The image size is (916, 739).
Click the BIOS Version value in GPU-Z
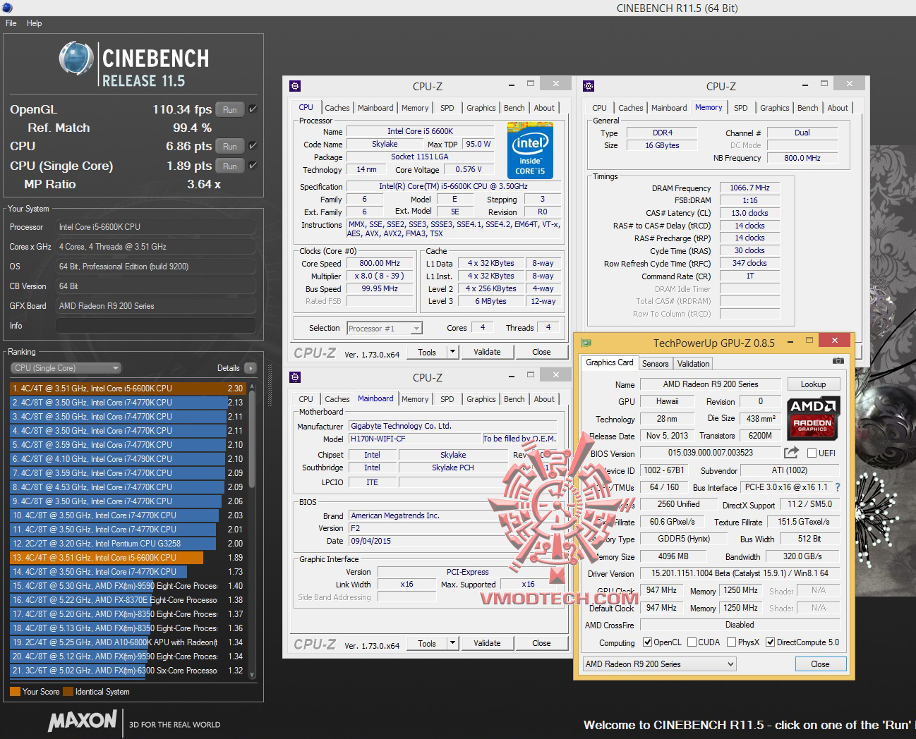pyautogui.click(x=710, y=453)
